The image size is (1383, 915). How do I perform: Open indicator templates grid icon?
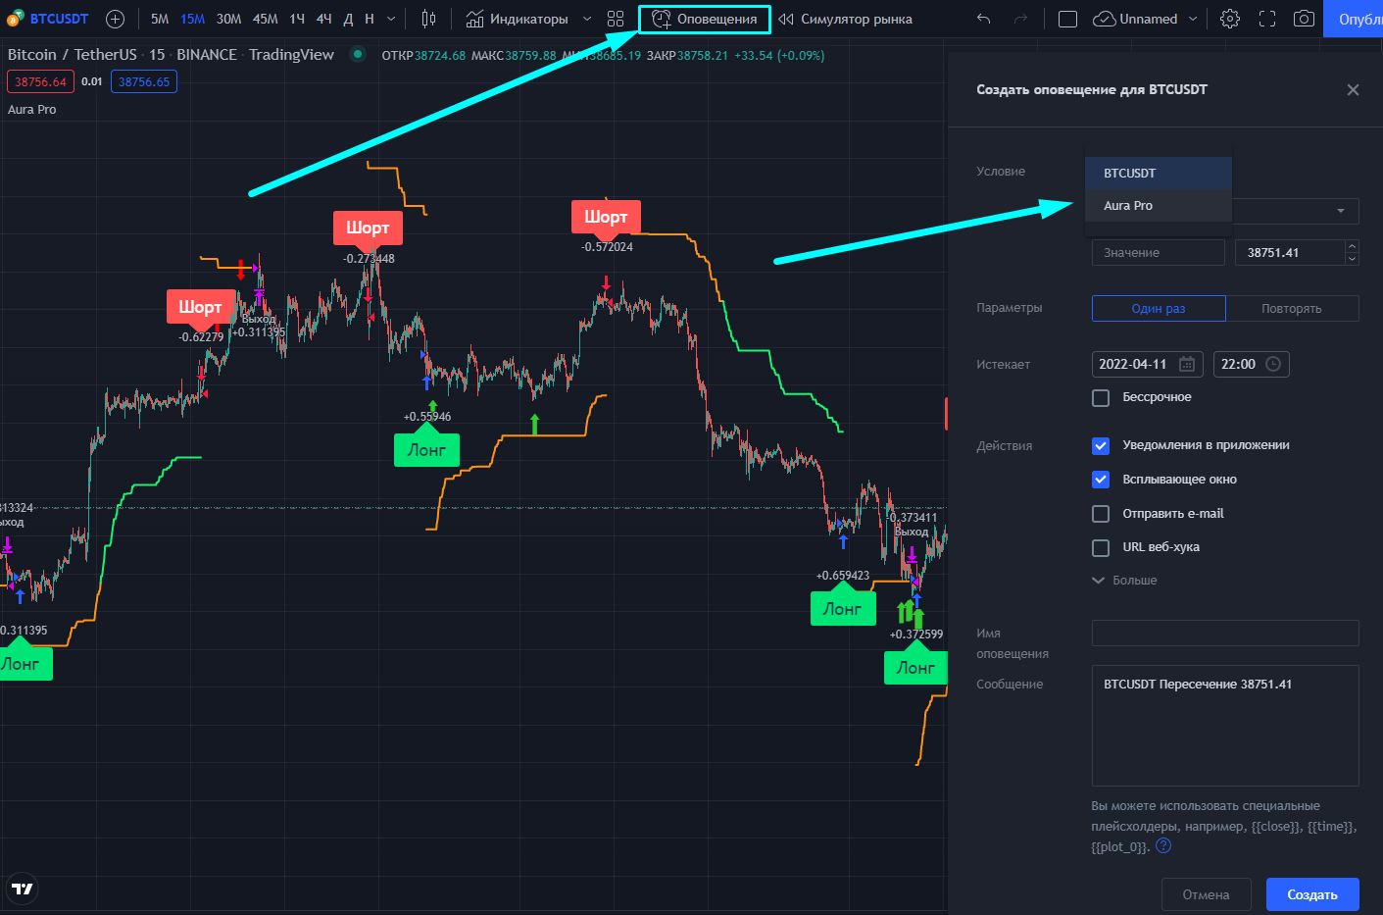[616, 19]
